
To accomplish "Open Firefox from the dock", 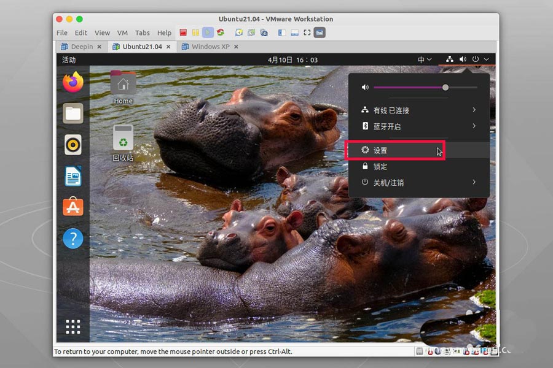I will [73, 82].
